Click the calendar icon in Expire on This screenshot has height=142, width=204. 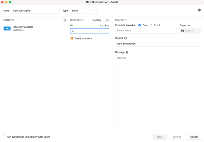pos(182,31)
